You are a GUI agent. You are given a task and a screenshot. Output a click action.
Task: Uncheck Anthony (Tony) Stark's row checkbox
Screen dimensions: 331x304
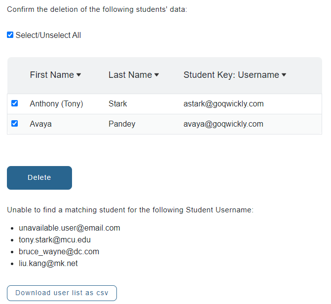click(x=15, y=103)
